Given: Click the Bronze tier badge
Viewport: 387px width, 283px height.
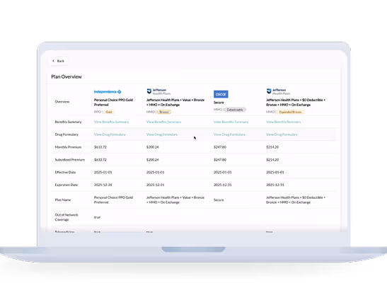Looking at the screenshot, I should tap(164, 112).
